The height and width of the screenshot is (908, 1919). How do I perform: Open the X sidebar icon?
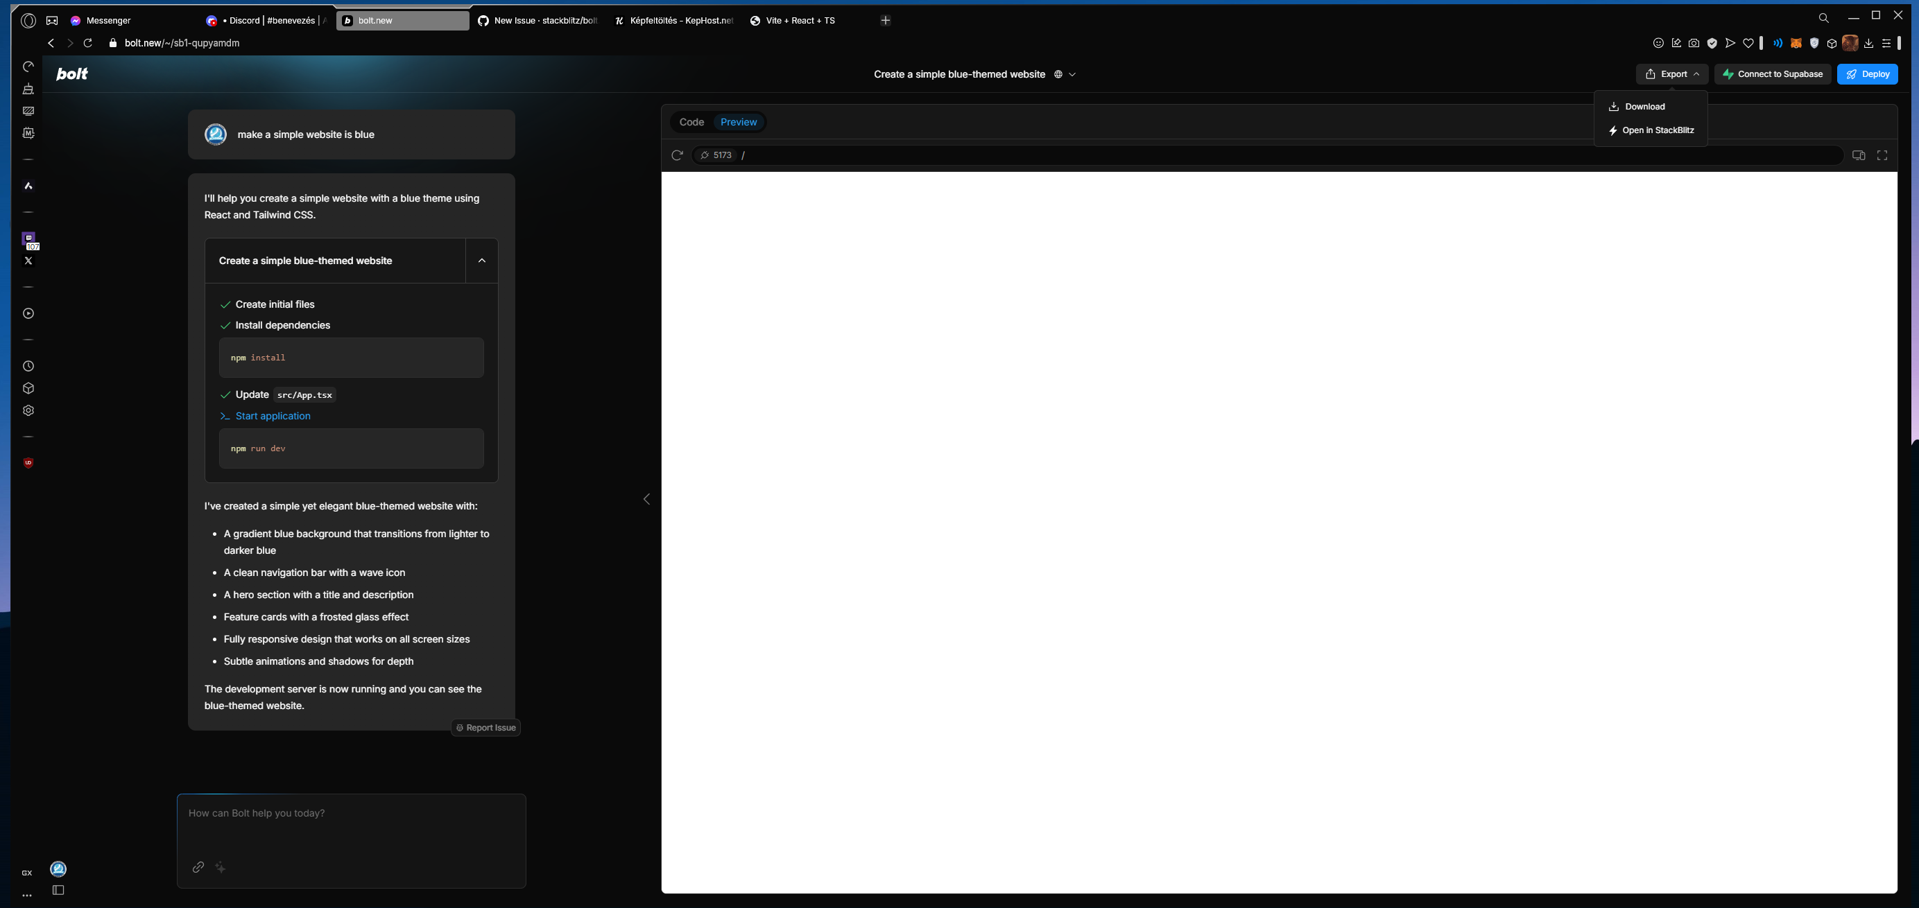click(x=28, y=261)
